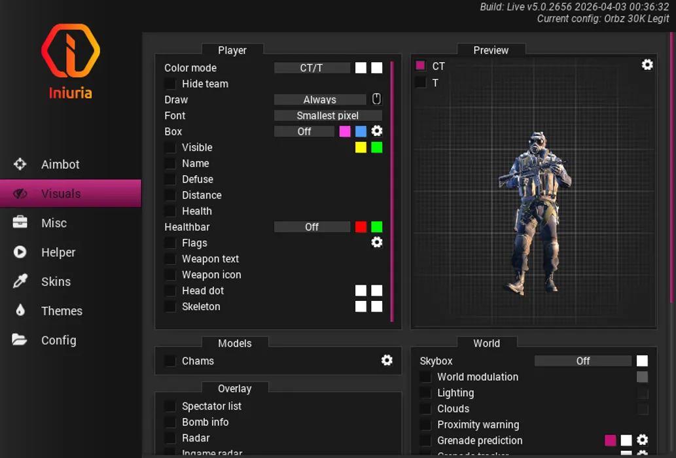The image size is (676, 458).
Task: Click the Config folder icon
Action: pos(20,340)
